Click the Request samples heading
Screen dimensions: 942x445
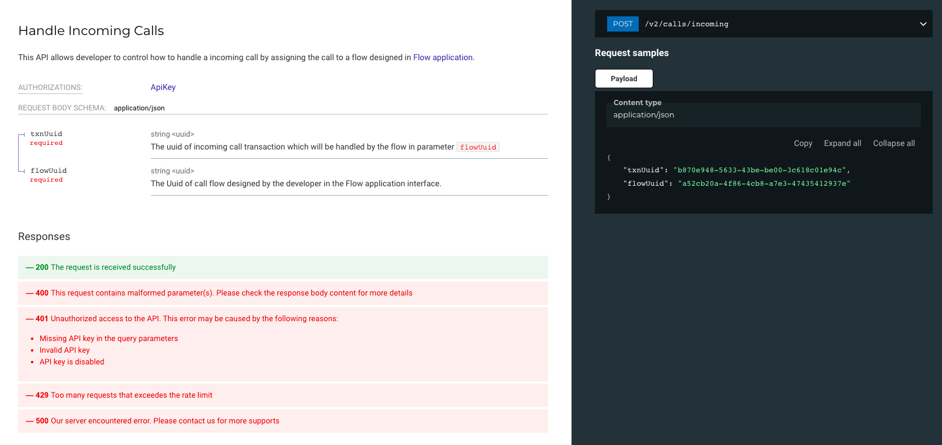click(x=632, y=53)
